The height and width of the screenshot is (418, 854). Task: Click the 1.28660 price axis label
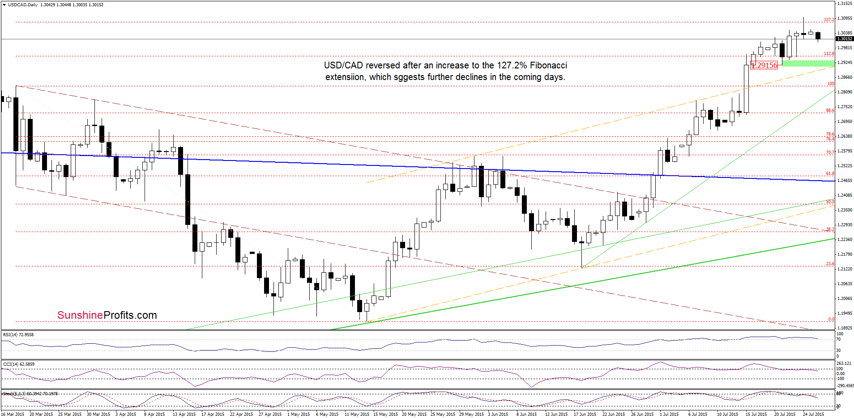click(845, 77)
